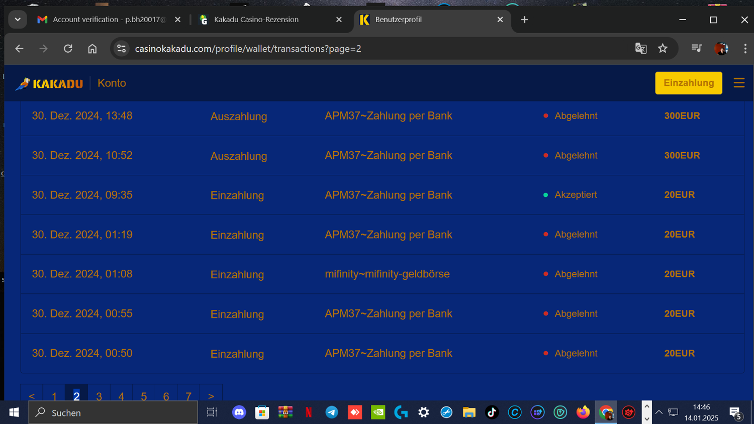Show hidden system tray icons
754x424 pixels.
click(x=658, y=412)
